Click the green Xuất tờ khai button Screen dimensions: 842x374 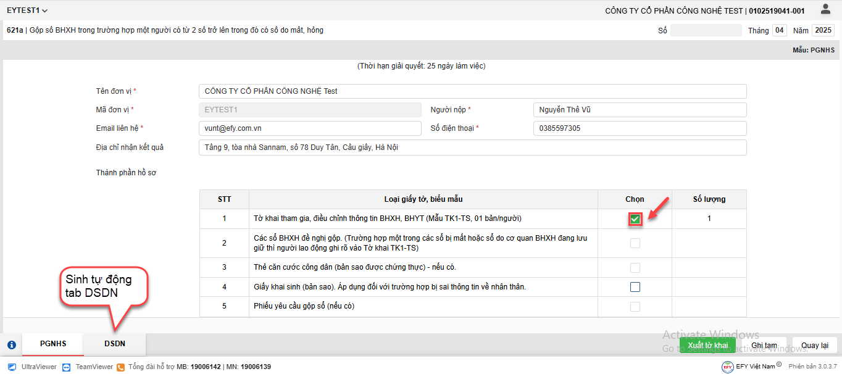point(707,345)
